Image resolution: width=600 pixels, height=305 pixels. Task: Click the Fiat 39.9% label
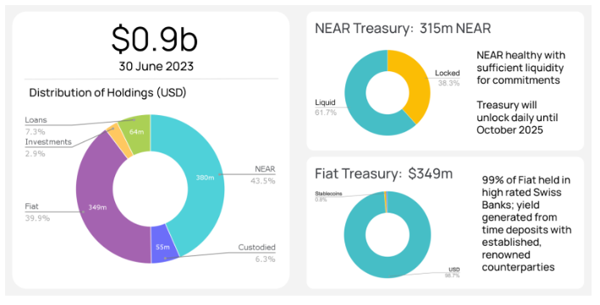tap(37, 213)
